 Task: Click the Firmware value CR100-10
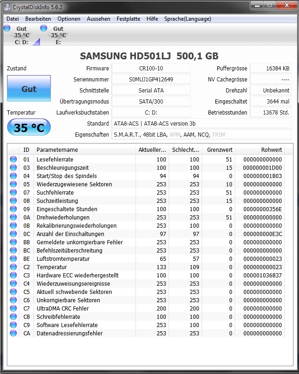click(x=151, y=69)
